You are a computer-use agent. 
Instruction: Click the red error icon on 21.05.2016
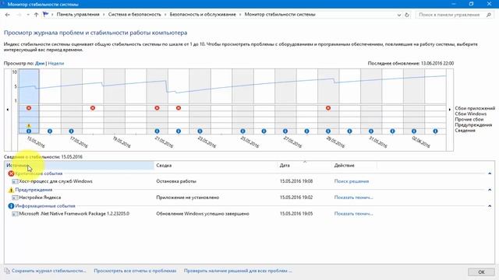click(x=157, y=108)
